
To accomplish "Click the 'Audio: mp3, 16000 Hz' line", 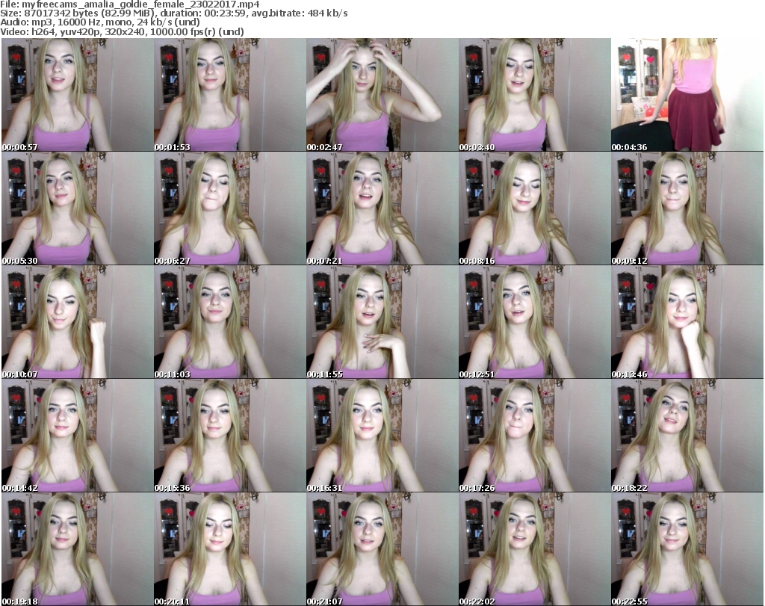I will (x=100, y=22).
